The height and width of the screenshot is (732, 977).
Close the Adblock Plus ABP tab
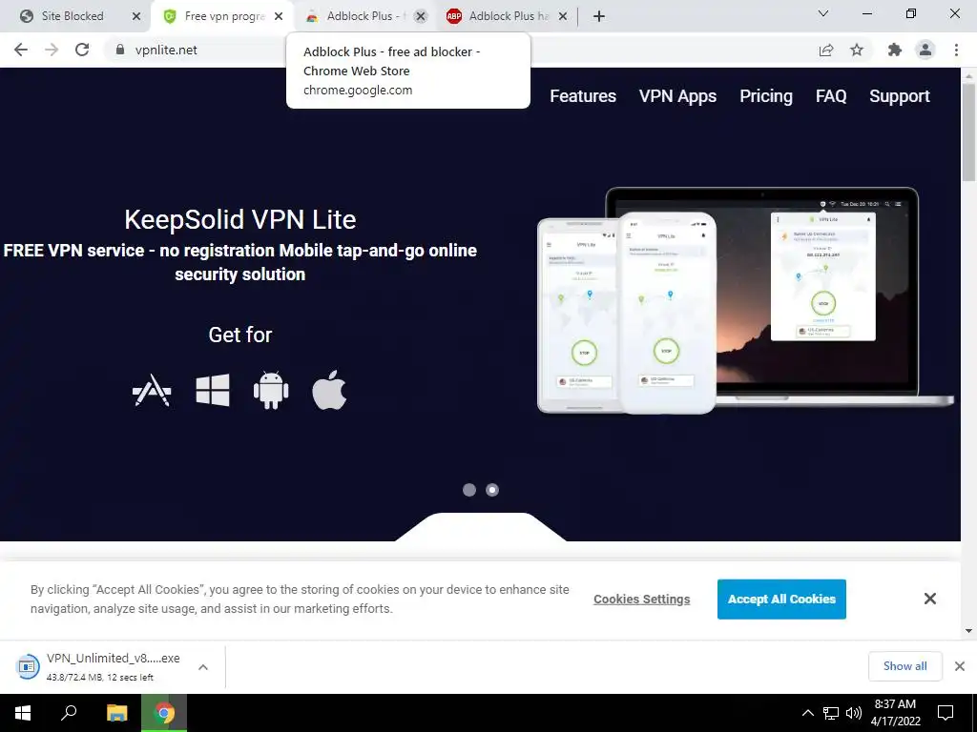563,16
